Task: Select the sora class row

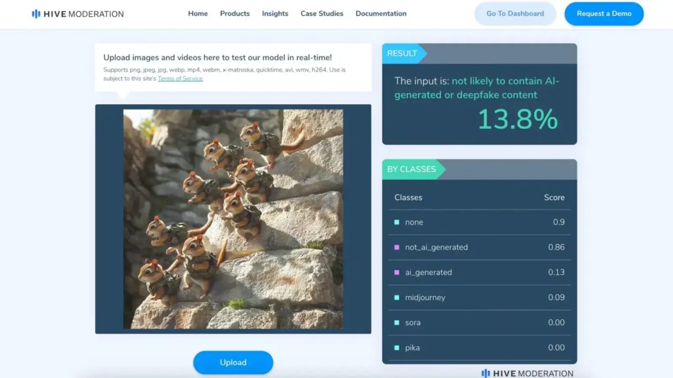Action: [x=480, y=323]
